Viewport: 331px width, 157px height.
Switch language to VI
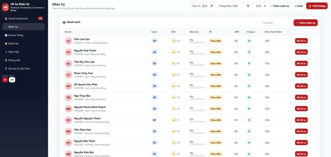[x=5, y=80]
